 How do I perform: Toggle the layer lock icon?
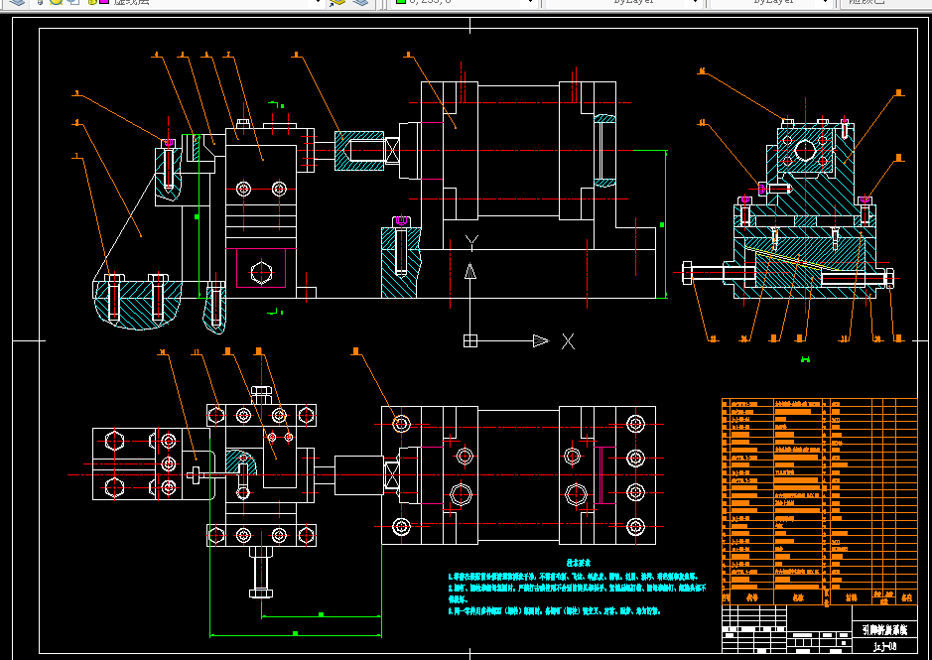[x=92, y=2]
